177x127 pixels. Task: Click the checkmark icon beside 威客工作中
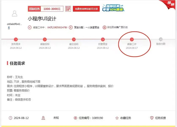pos(30,27)
